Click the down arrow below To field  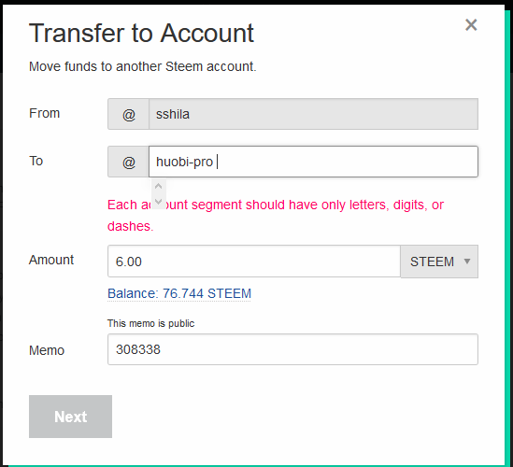(158, 201)
